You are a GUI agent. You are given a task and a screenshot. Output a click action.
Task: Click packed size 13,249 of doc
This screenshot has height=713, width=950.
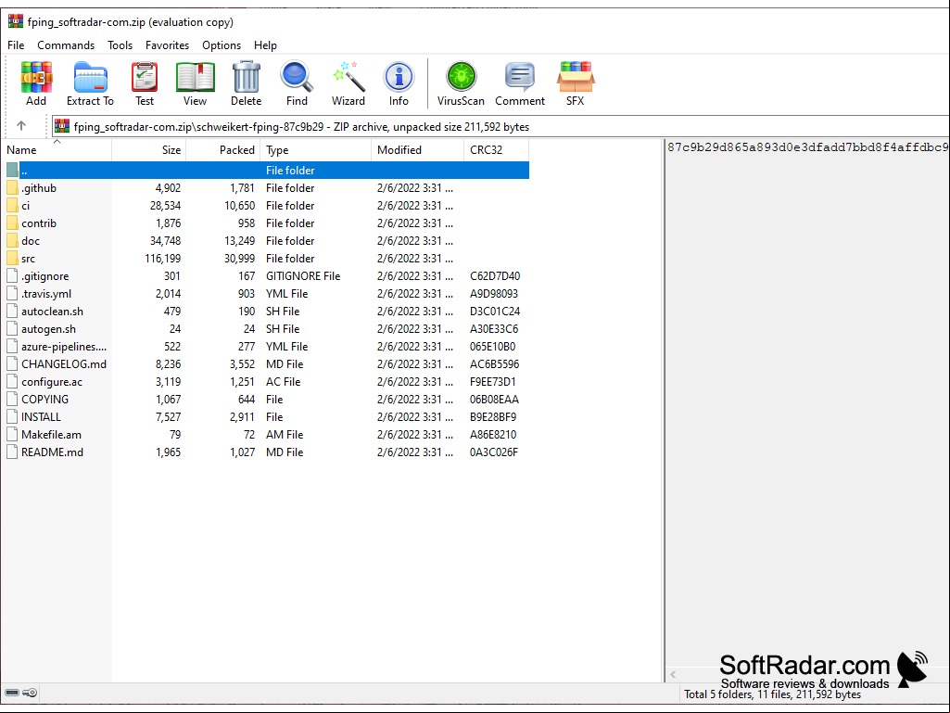[x=239, y=241]
